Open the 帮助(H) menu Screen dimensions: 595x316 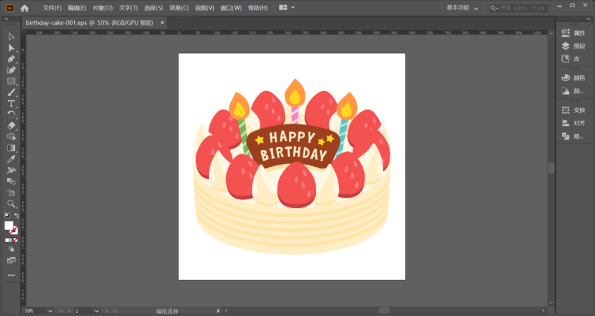[258, 8]
